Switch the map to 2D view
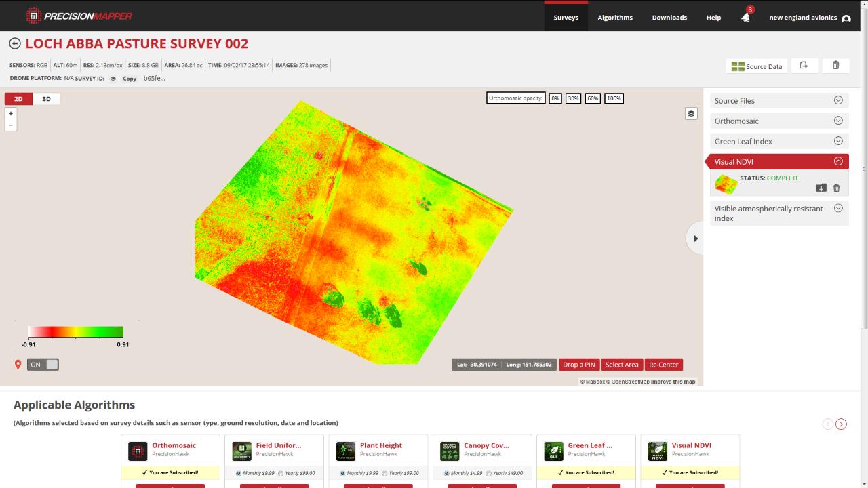Screen dimensions: 868x488 [18, 99]
